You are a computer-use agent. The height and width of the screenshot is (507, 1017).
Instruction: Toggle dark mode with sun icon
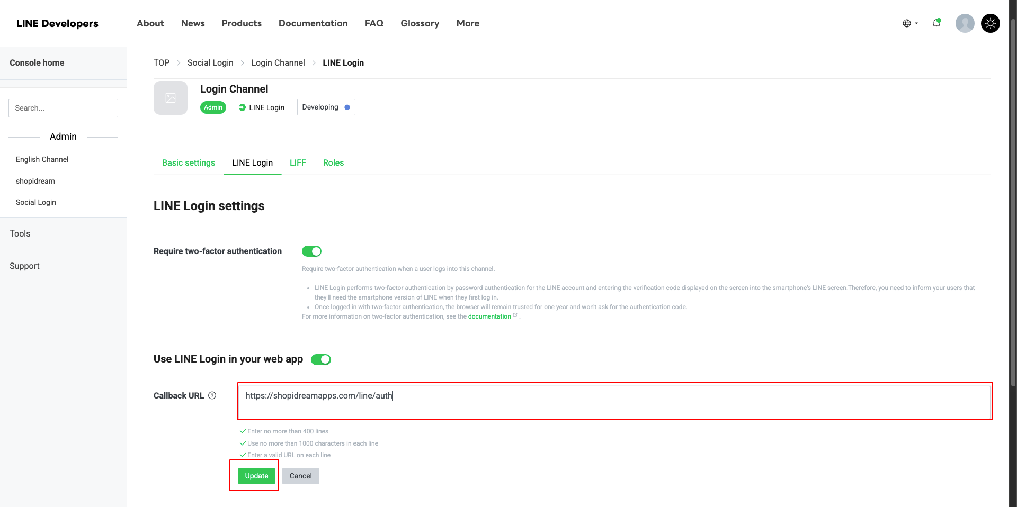coord(990,23)
